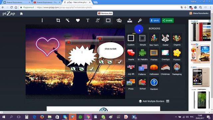This screenshot has height=120, width=213.
Task: Rotate the starburst bubble counterclockwise
Action: click(x=73, y=69)
